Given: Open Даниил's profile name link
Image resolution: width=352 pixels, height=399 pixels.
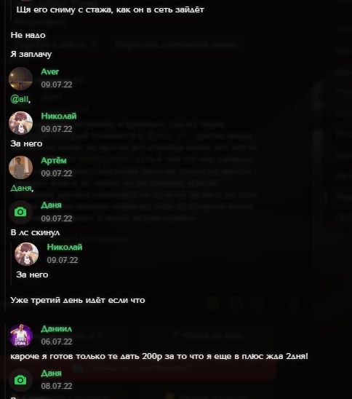Looking at the screenshot, I should [x=57, y=329].
